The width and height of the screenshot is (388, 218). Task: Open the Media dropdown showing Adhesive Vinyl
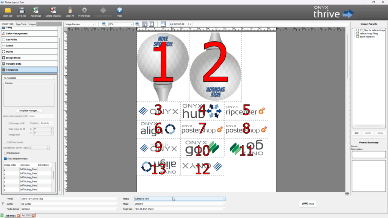pos(180,198)
